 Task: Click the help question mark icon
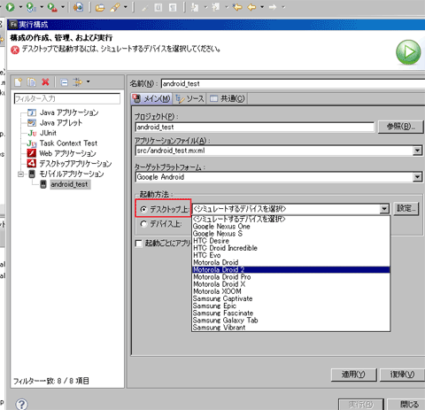[21, 404]
